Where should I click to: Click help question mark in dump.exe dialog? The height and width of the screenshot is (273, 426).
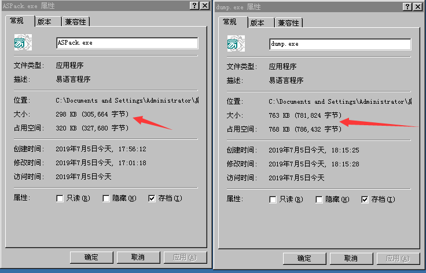[x=407, y=6]
